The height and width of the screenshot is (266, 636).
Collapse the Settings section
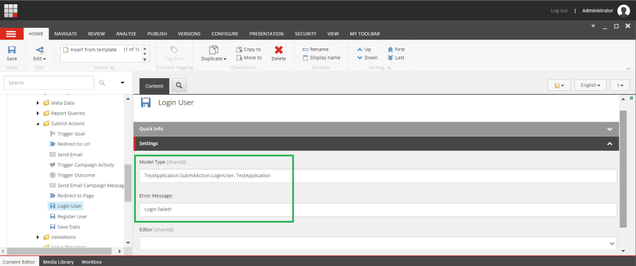point(609,144)
